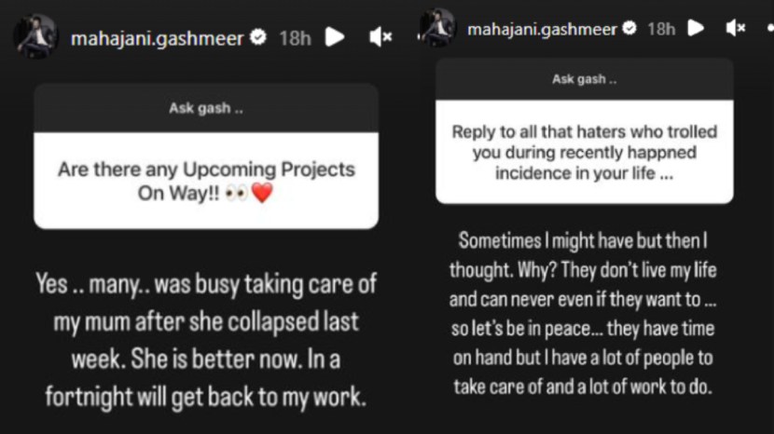Open more options dots at the right edge
This screenshot has height=434, width=774.
[770, 29]
